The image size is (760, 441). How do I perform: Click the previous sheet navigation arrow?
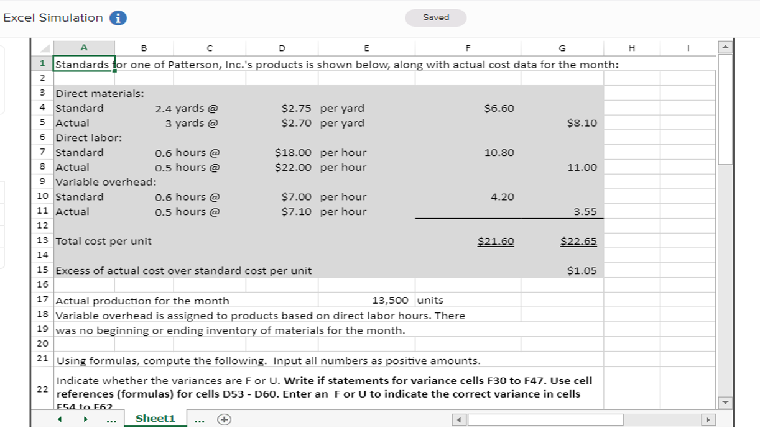pos(59,420)
